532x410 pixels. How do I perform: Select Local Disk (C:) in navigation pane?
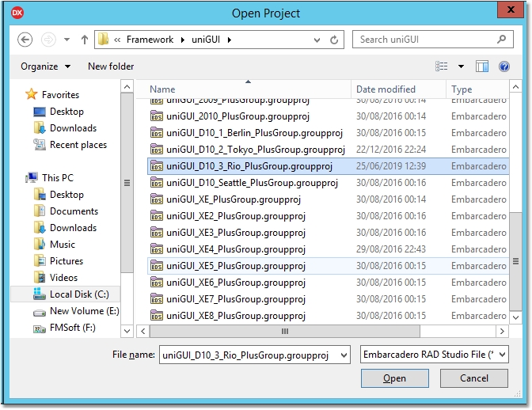pyautogui.click(x=78, y=294)
